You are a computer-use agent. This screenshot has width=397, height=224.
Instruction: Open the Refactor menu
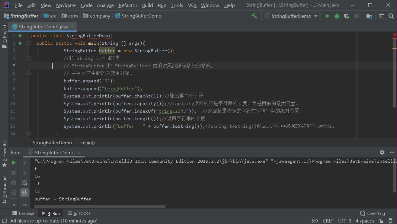click(x=128, y=5)
